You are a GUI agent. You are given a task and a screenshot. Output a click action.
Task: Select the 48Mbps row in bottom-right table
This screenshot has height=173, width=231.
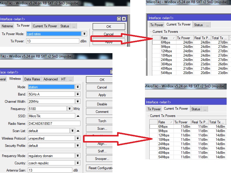188,153
